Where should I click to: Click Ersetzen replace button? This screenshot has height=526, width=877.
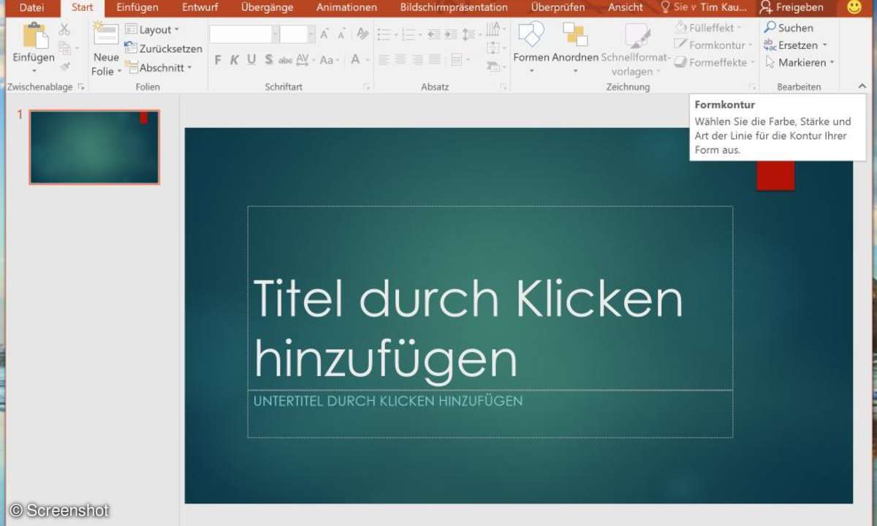(795, 45)
